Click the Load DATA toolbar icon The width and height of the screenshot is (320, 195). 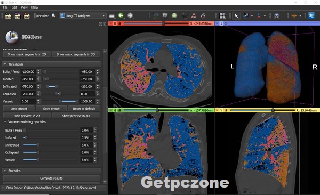coord(8,15)
